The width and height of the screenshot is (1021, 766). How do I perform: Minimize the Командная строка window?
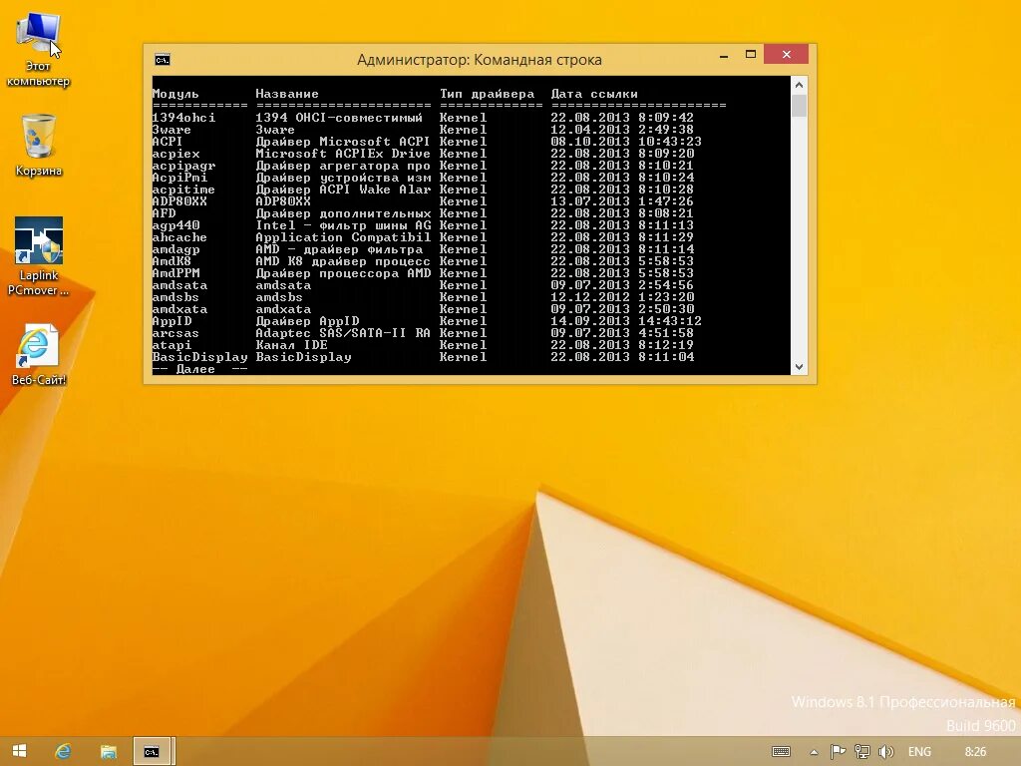(x=724, y=56)
